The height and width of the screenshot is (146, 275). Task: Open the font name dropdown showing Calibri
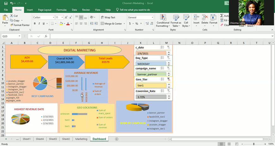click(53, 17)
